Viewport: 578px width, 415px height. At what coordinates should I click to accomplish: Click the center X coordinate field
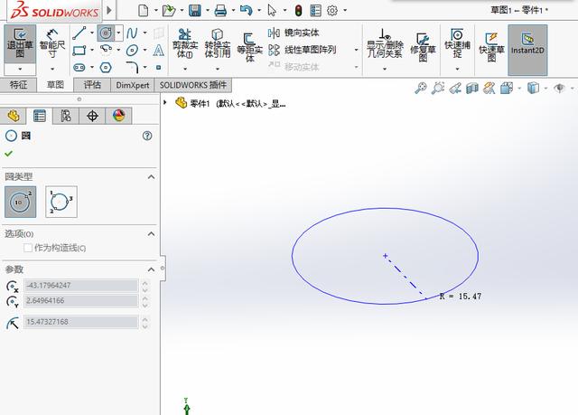(x=81, y=286)
